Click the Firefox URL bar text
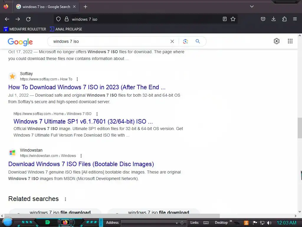302x227 pixels. pos(85,19)
